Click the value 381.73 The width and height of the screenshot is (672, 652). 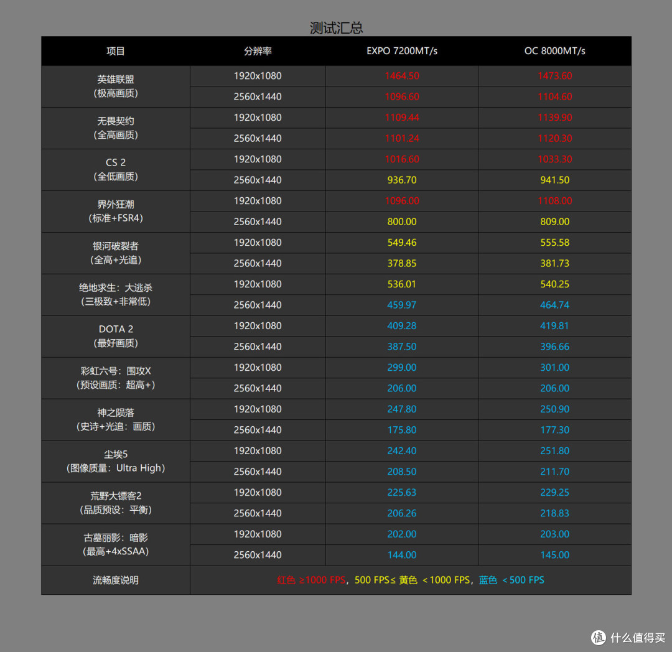pos(554,263)
